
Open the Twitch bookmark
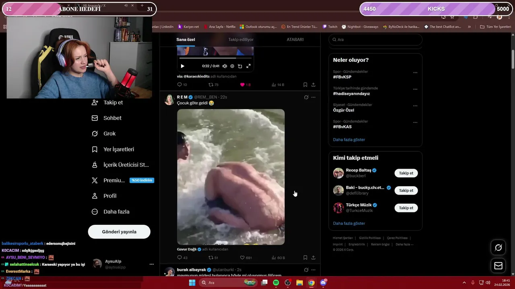pyautogui.click(x=330, y=27)
